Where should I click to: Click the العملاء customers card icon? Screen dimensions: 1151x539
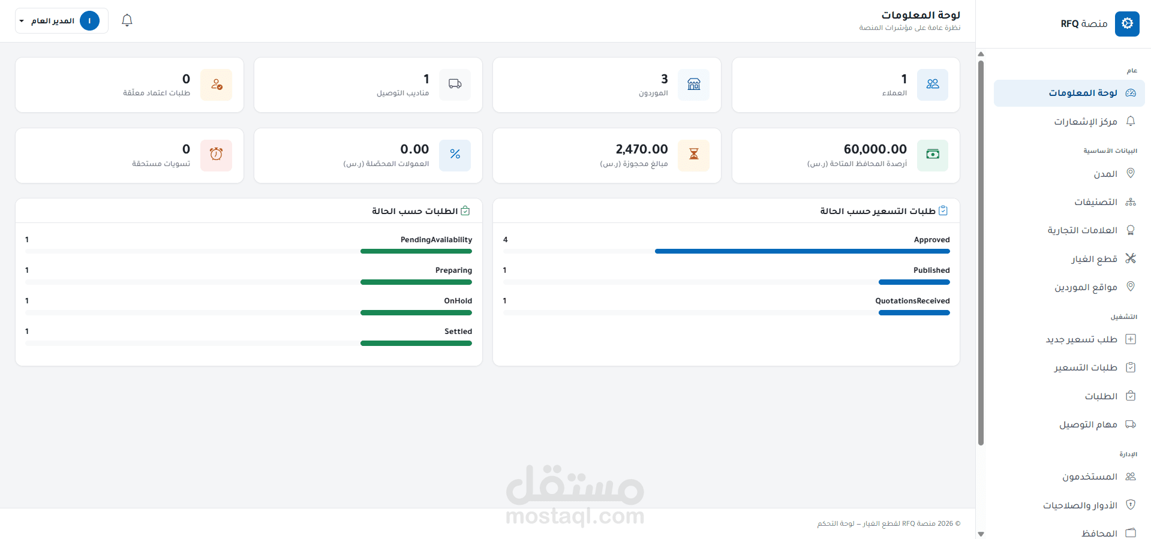pos(933,85)
